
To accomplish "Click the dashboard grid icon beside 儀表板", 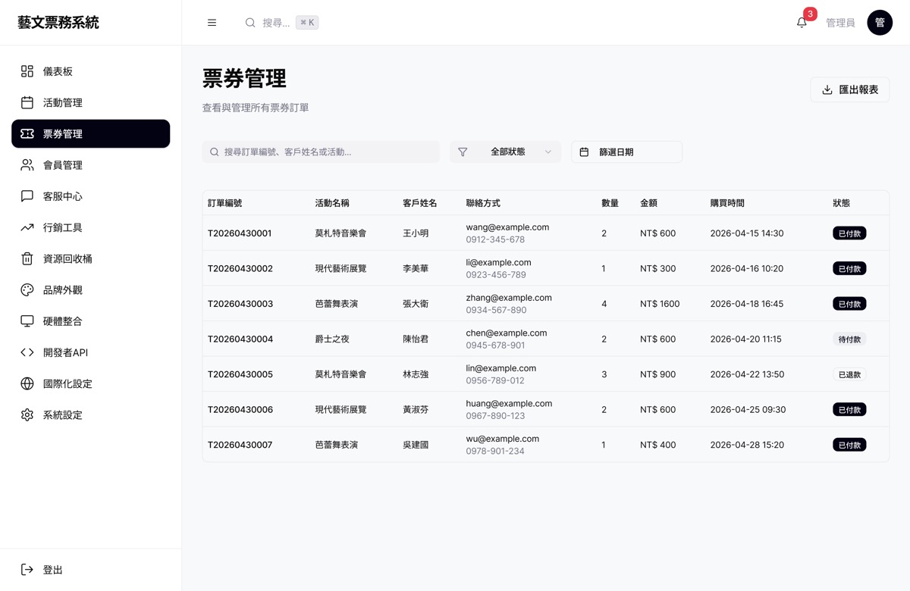I will 27,71.
